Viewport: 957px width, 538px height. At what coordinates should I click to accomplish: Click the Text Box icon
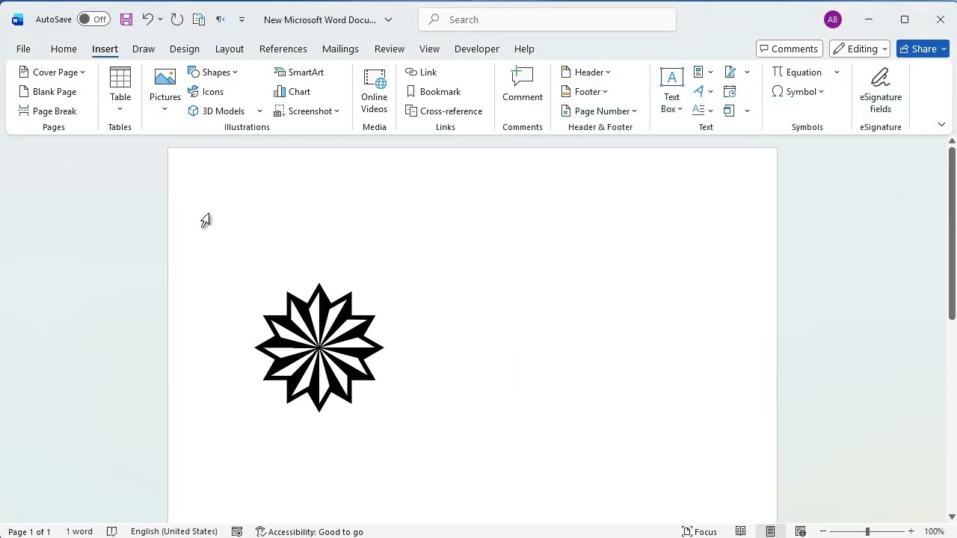671,78
